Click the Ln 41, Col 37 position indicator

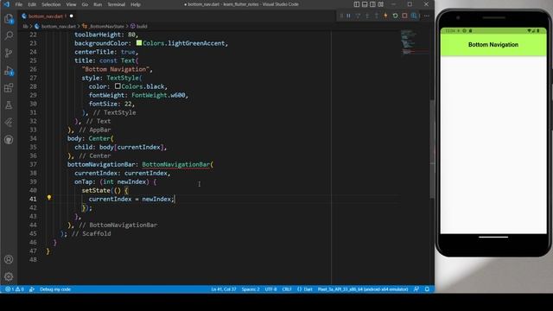(224, 289)
